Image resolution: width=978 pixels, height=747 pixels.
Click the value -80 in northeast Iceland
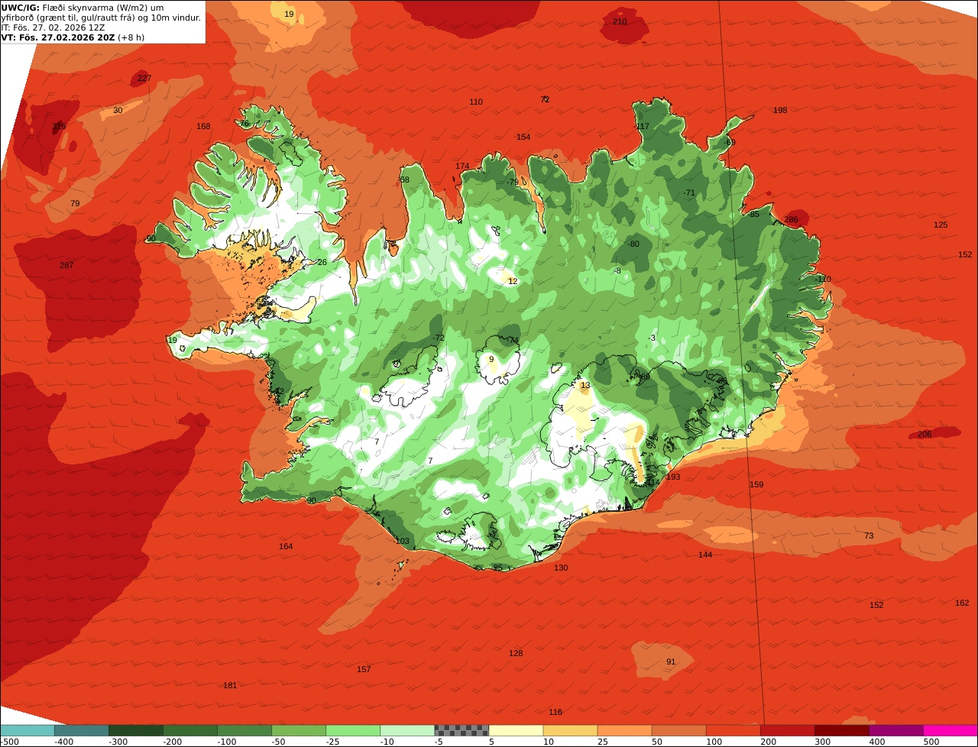click(x=633, y=244)
